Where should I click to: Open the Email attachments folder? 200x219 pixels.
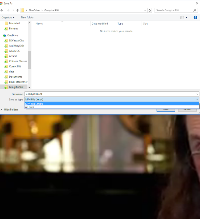coord(18,82)
